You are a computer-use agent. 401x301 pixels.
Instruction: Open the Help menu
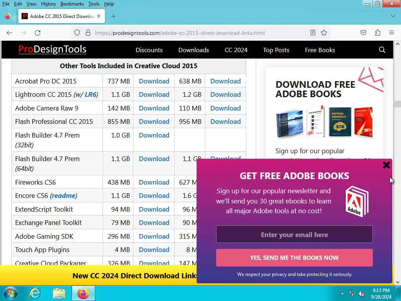pyautogui.click(x=109, y=4)
